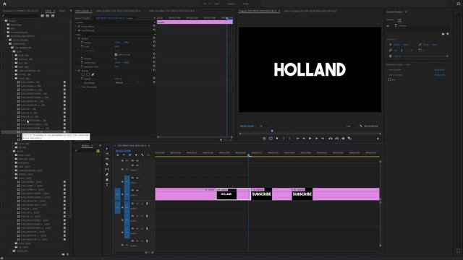This screenshot has width=463, height=260.
Task: Open the Program monitor button editor plus
Action: click(378, 139)
